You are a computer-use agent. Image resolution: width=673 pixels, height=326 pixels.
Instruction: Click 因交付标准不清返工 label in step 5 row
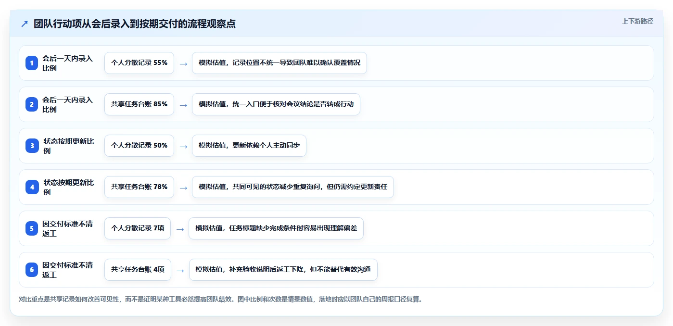tap(68, 228)
